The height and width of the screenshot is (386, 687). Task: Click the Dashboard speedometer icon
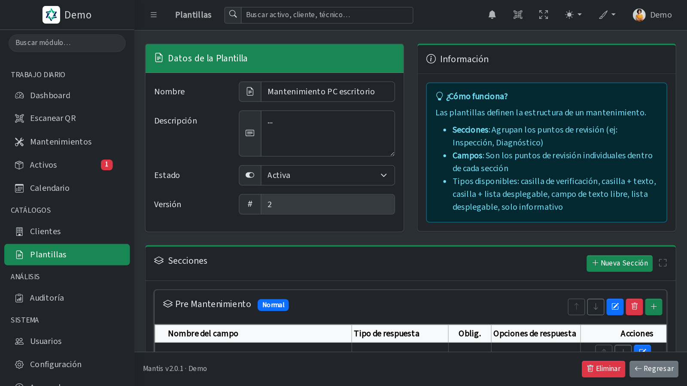click(19, 95)
